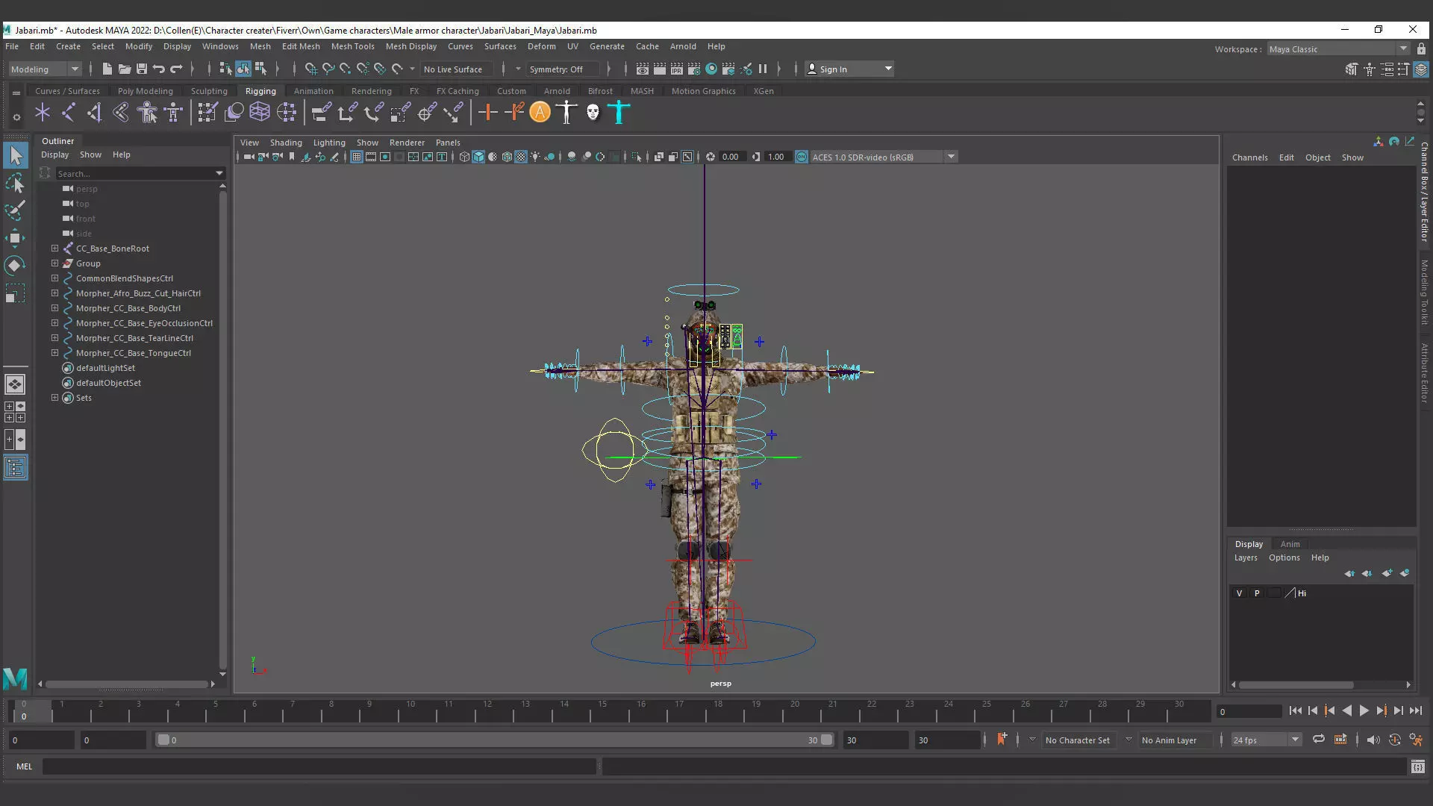Open the Modeling menu set dropdown
1433x806 pixels.
click(74, 69)
